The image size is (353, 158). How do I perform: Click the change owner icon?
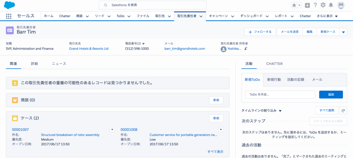tap(246, 49)
